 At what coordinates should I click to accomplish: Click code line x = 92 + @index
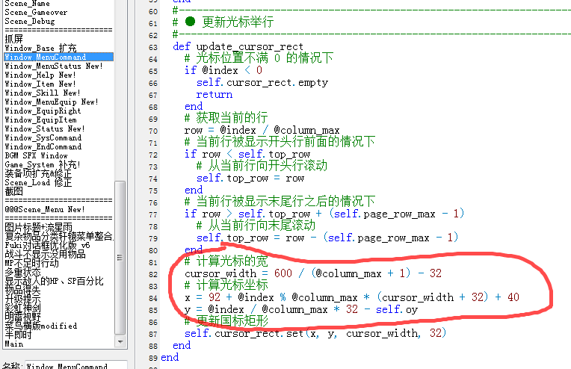pos(352,297)
